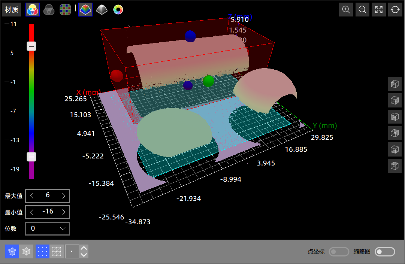
Task: Switch to grayscale circles render mode
Action: pyautogui.click(x=49, y=10)
